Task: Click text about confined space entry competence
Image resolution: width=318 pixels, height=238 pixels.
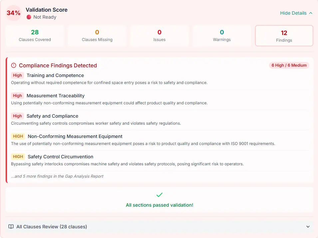Action: coord(109,83)
